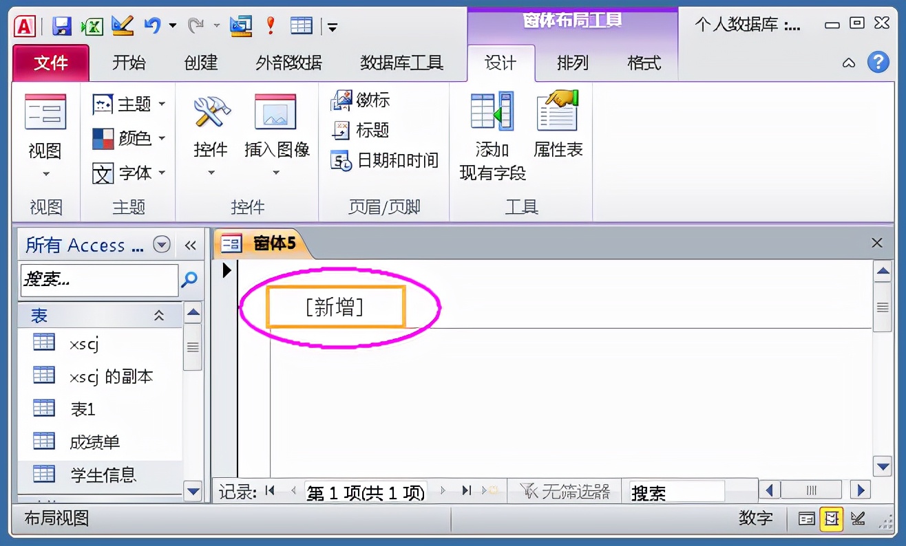Open the 文件 menu
Screen dimensions: 906x546
(49, 63)
